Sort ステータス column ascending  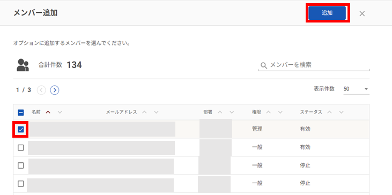click(x=329, y=112)
